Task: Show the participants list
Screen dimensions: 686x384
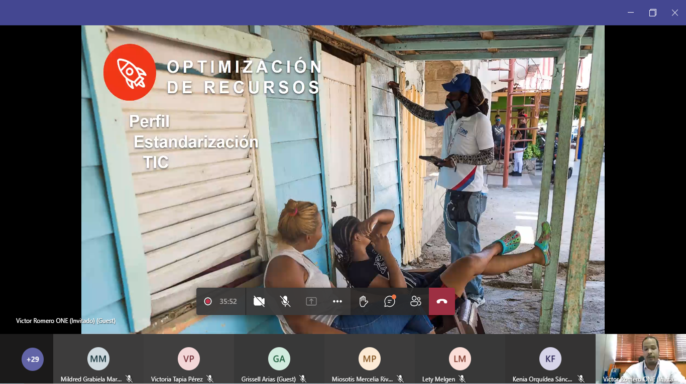Action: click(416, 301)
